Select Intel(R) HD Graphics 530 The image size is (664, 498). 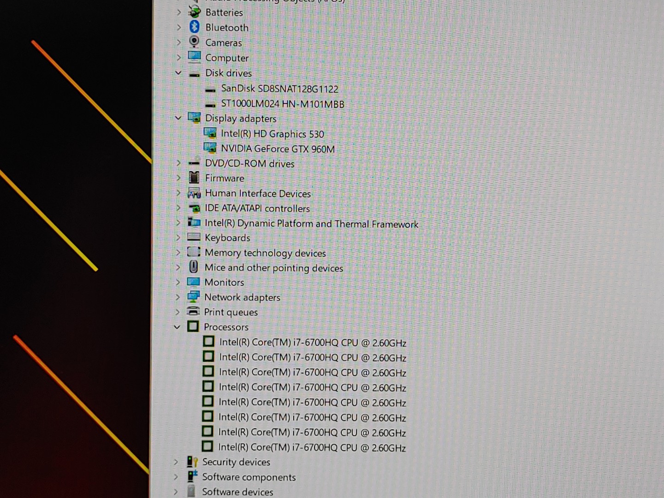272,134
